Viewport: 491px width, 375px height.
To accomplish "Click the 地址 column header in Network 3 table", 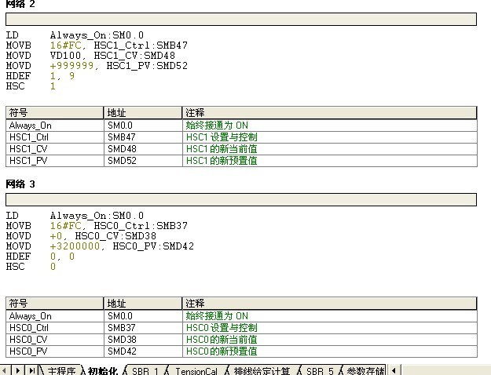I will pyautogui.click(x=142, y=303).
